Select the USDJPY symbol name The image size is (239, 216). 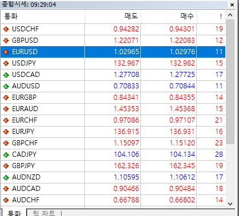(24, 63)
